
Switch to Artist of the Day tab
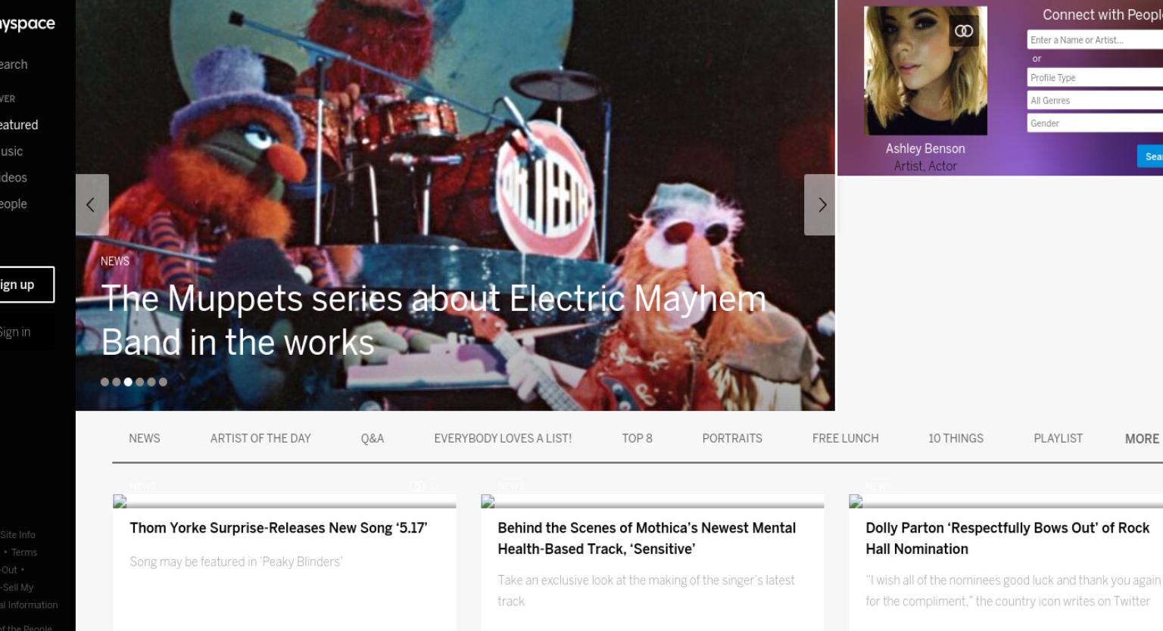pos(260,438)
